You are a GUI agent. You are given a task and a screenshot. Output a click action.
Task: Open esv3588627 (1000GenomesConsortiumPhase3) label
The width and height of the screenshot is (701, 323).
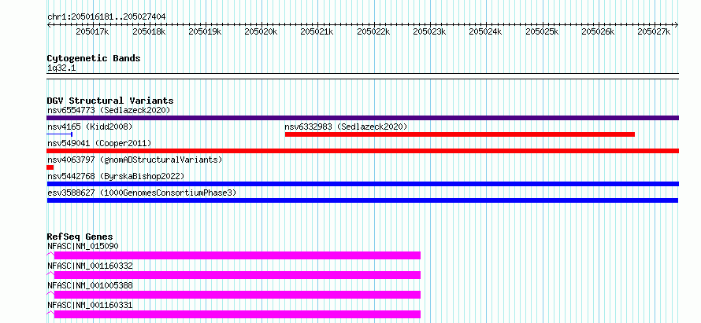[x=142, y=193]
